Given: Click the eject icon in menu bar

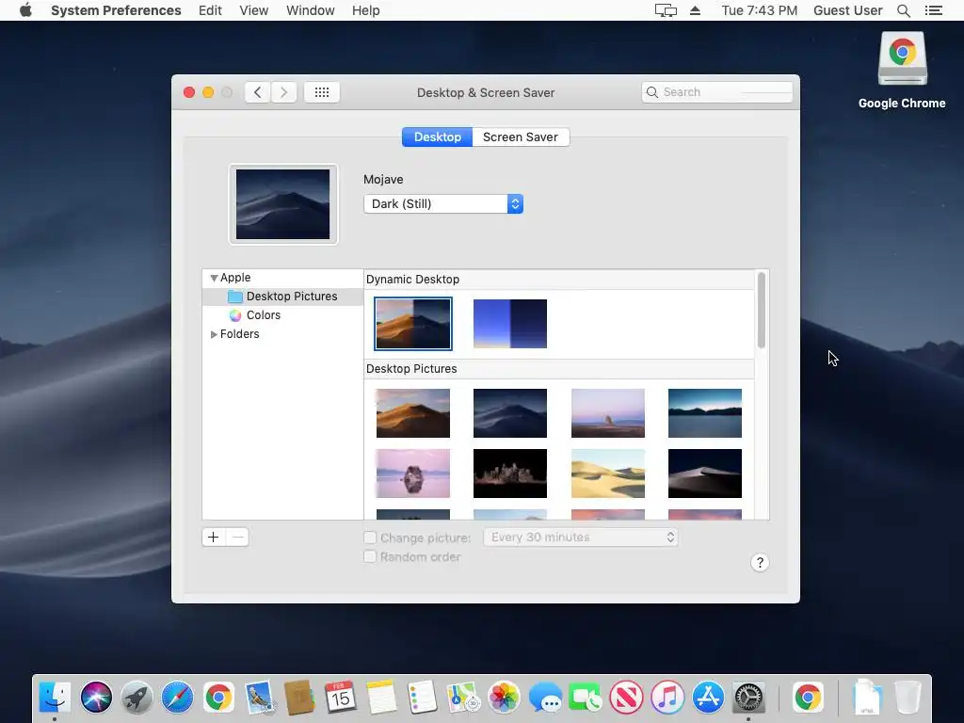Looking at the screenshot, I should (x=696, y=10).
